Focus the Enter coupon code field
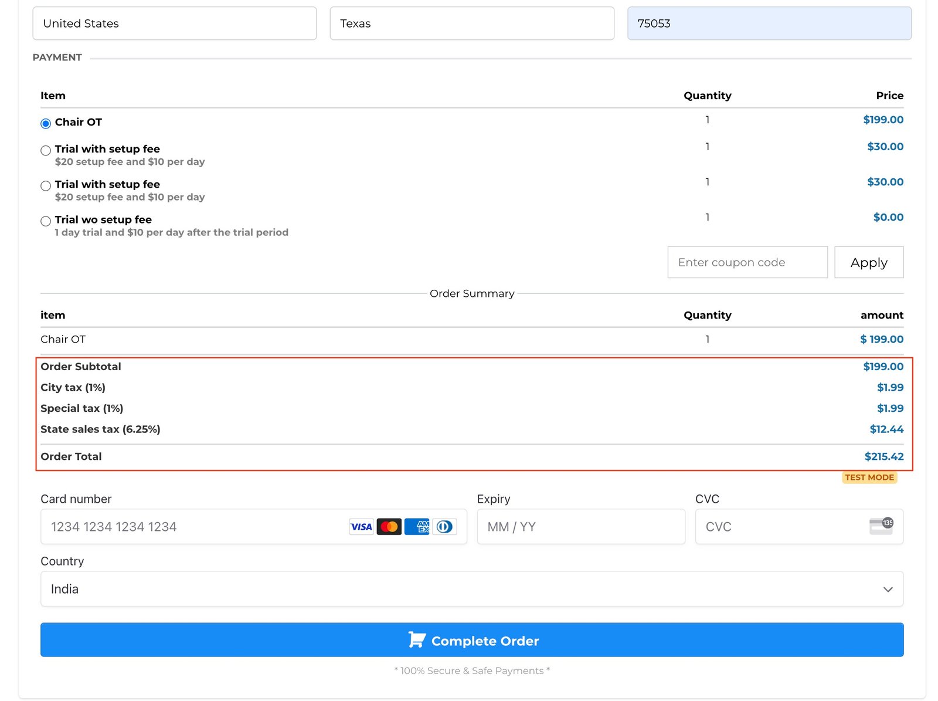 (x=747, y=262)
